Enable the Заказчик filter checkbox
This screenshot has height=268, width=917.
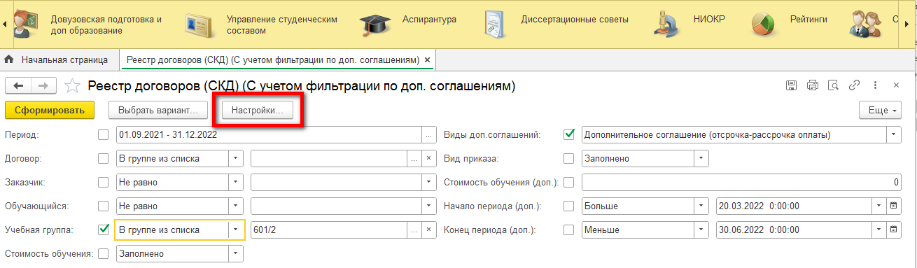[104, 182]
